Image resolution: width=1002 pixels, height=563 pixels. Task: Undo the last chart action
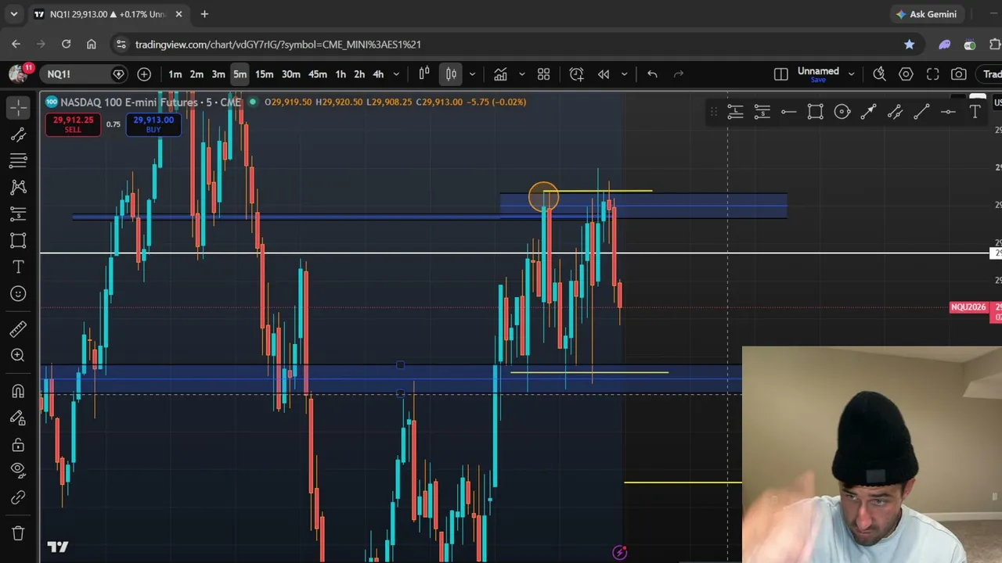(652, 74)
